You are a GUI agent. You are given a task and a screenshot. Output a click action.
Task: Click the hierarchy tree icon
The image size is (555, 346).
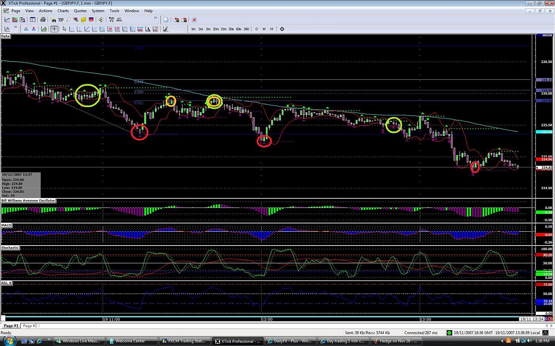76,20
